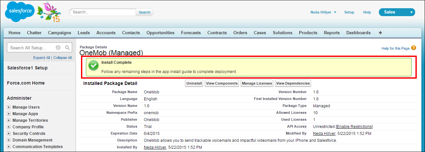
Task: Click the View Dependencies button
Action: coord(293,83)
